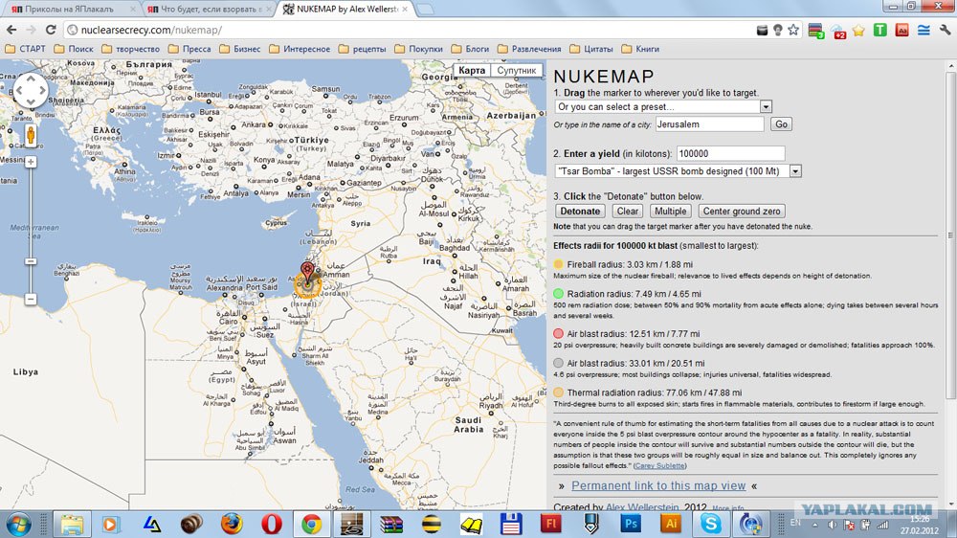Click the red target marker on Jerusalem
The image size is (957, 538).
(307, 274)
